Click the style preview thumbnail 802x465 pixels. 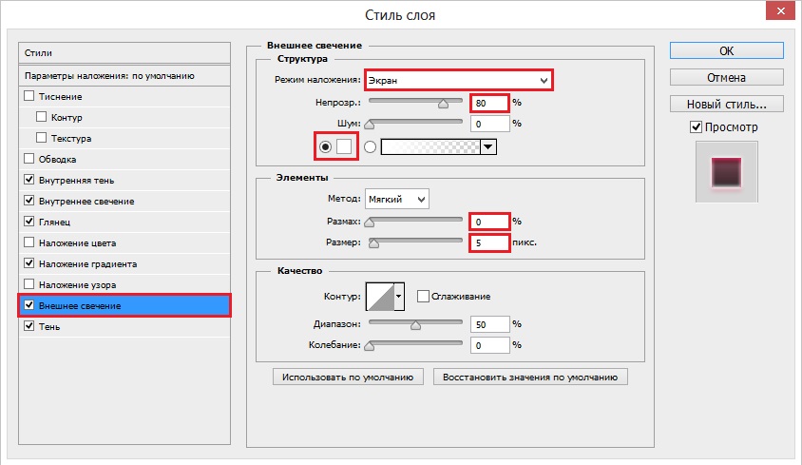click(726, 171)
